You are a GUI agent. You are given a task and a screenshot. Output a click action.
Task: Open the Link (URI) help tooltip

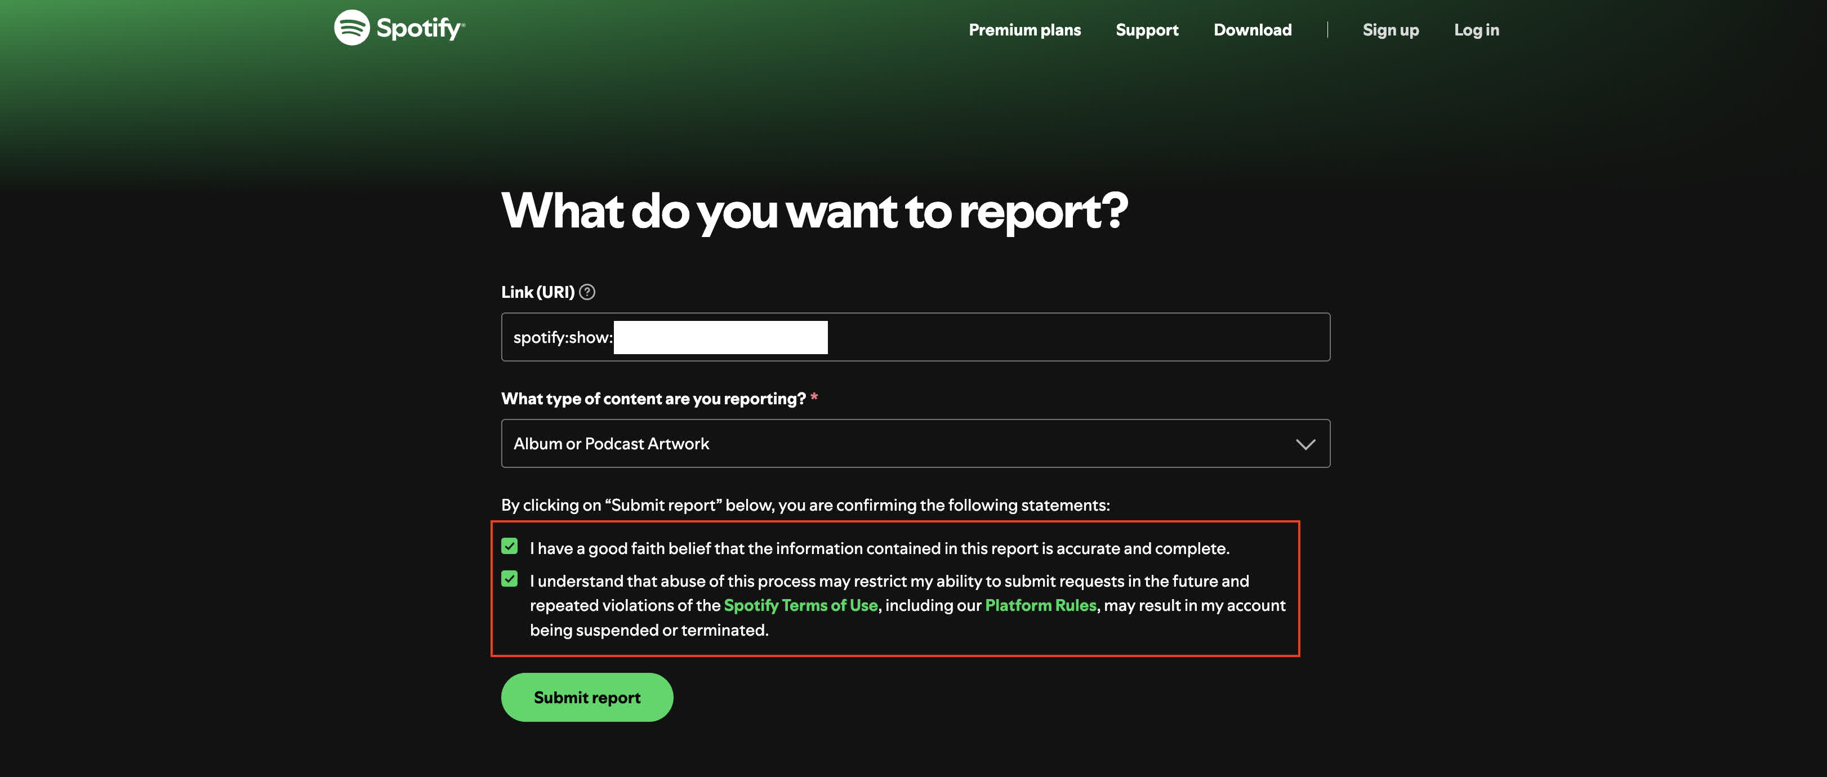pyautogui.click(x=587, y=291)
